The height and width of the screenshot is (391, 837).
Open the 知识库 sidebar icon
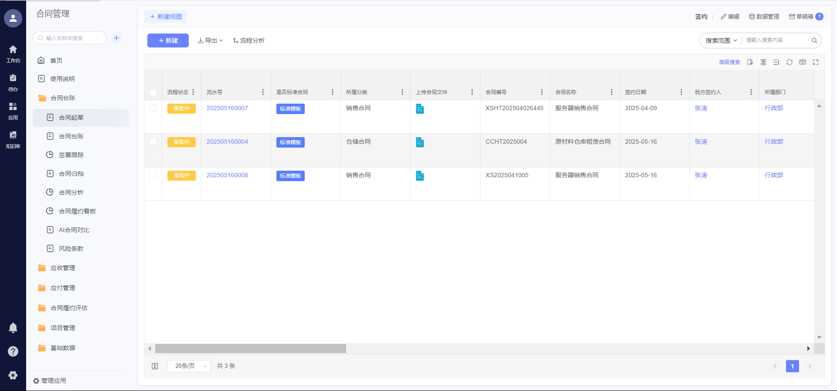coord(13,139)
